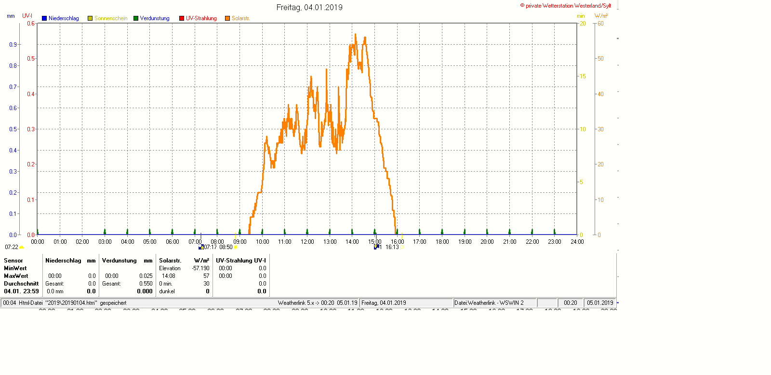Click the 0.000 Verdunstung value
This screenshot has height=375, width=771.
tap(145, 291)
